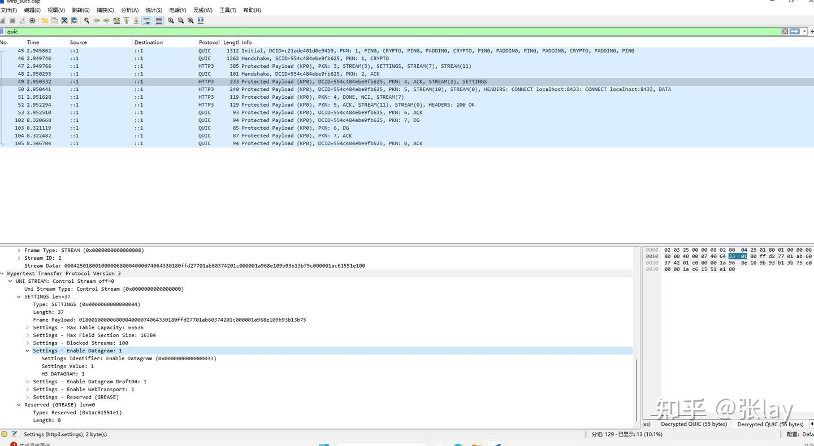This screenshot has height=446, width=814.
Task: Zoom out the main window text
Action: pyautogui.click(x=181, y=21)
